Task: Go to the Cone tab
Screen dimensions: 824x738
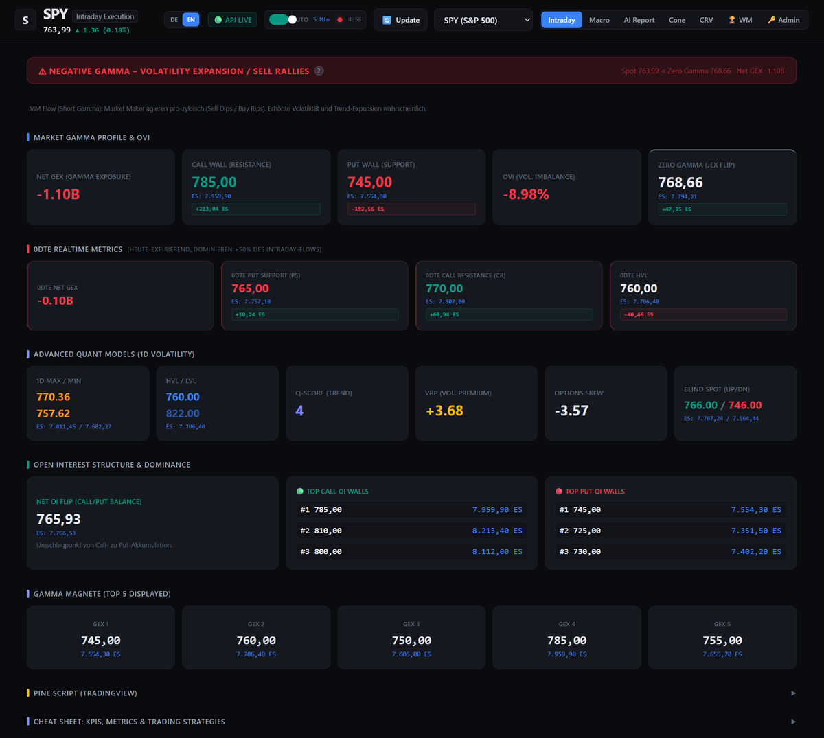Action: pos(677,20)
